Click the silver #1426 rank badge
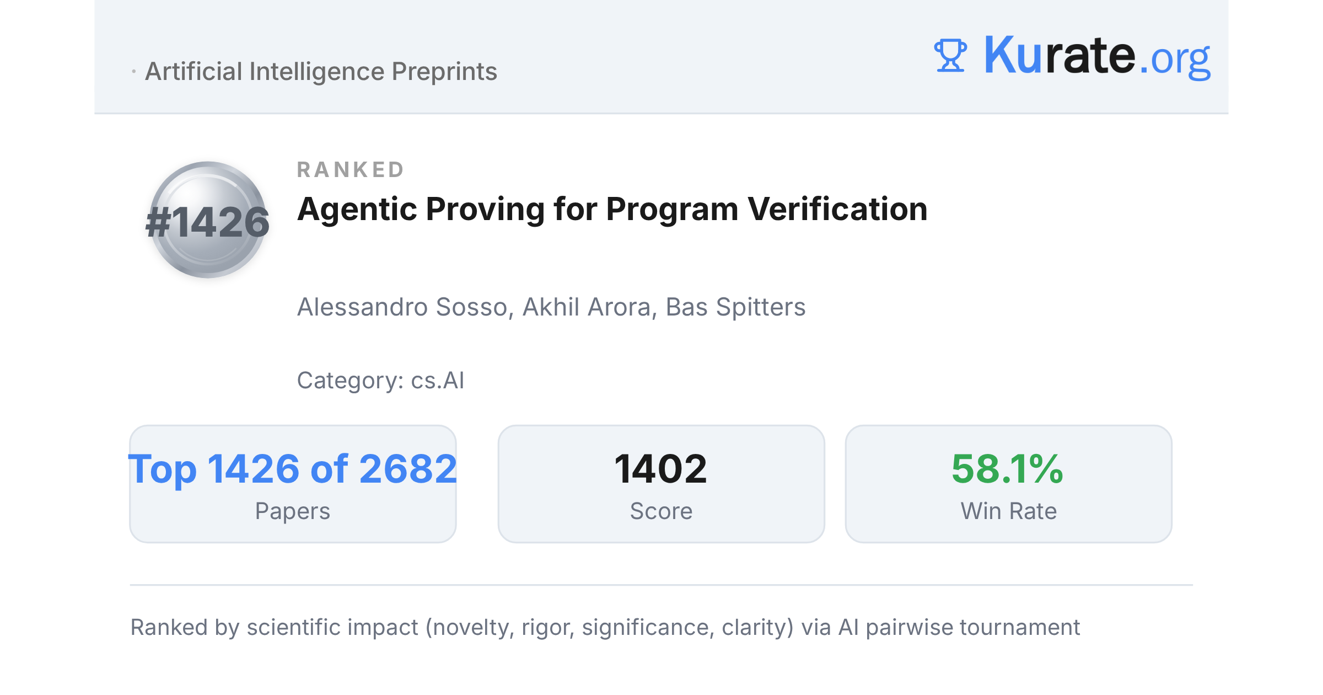This screenshot has width=1323, height=695. (x=208, y=220)
